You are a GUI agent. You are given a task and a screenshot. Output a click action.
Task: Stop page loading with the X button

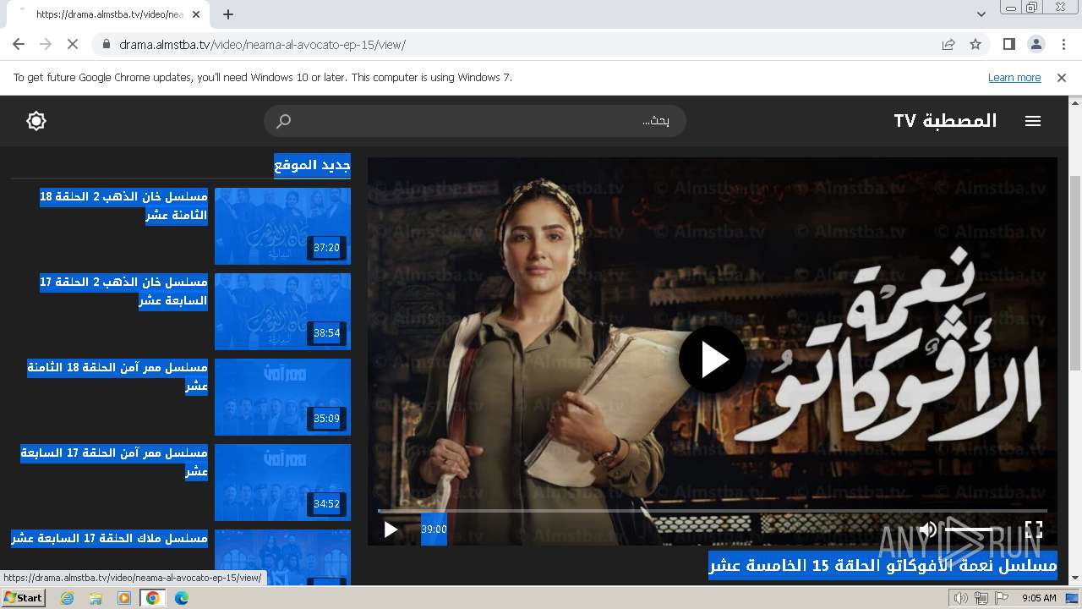tap(73, 44)
